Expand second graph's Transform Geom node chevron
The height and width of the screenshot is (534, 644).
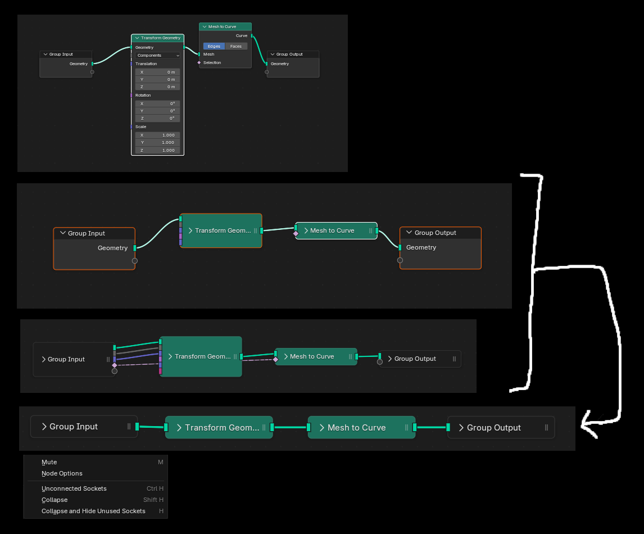tap(191, 231)
